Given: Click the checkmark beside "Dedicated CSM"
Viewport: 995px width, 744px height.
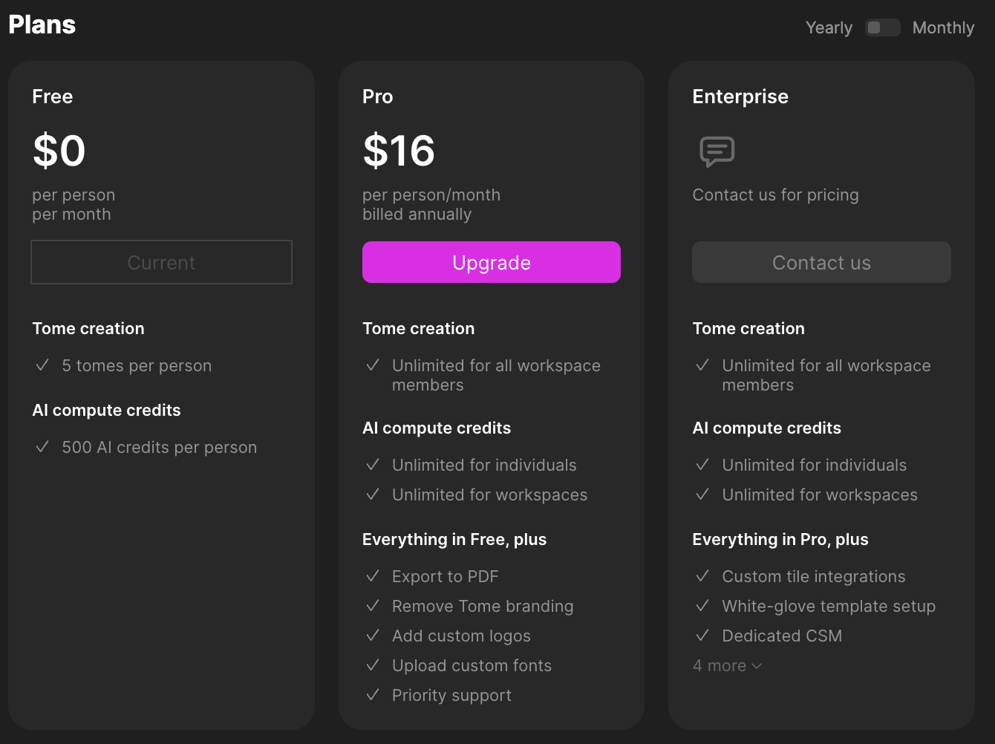Looking at the screenshot, I should 702,636.
